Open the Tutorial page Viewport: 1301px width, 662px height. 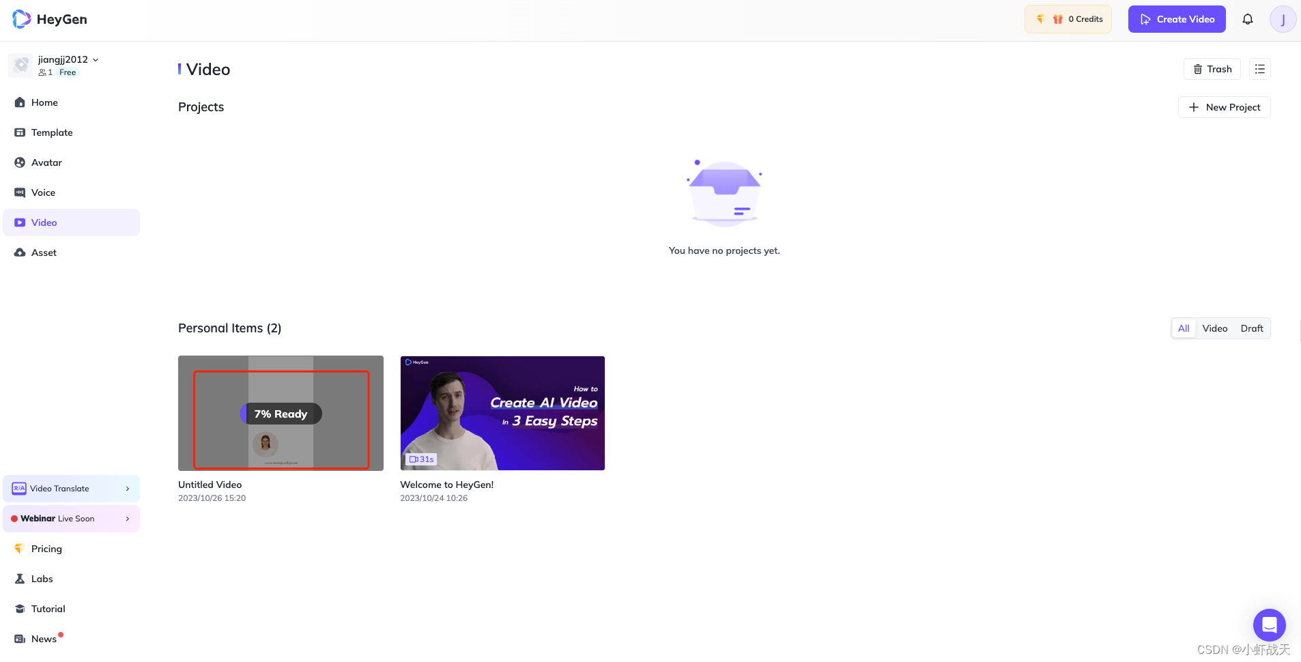[x=72, y=609]
